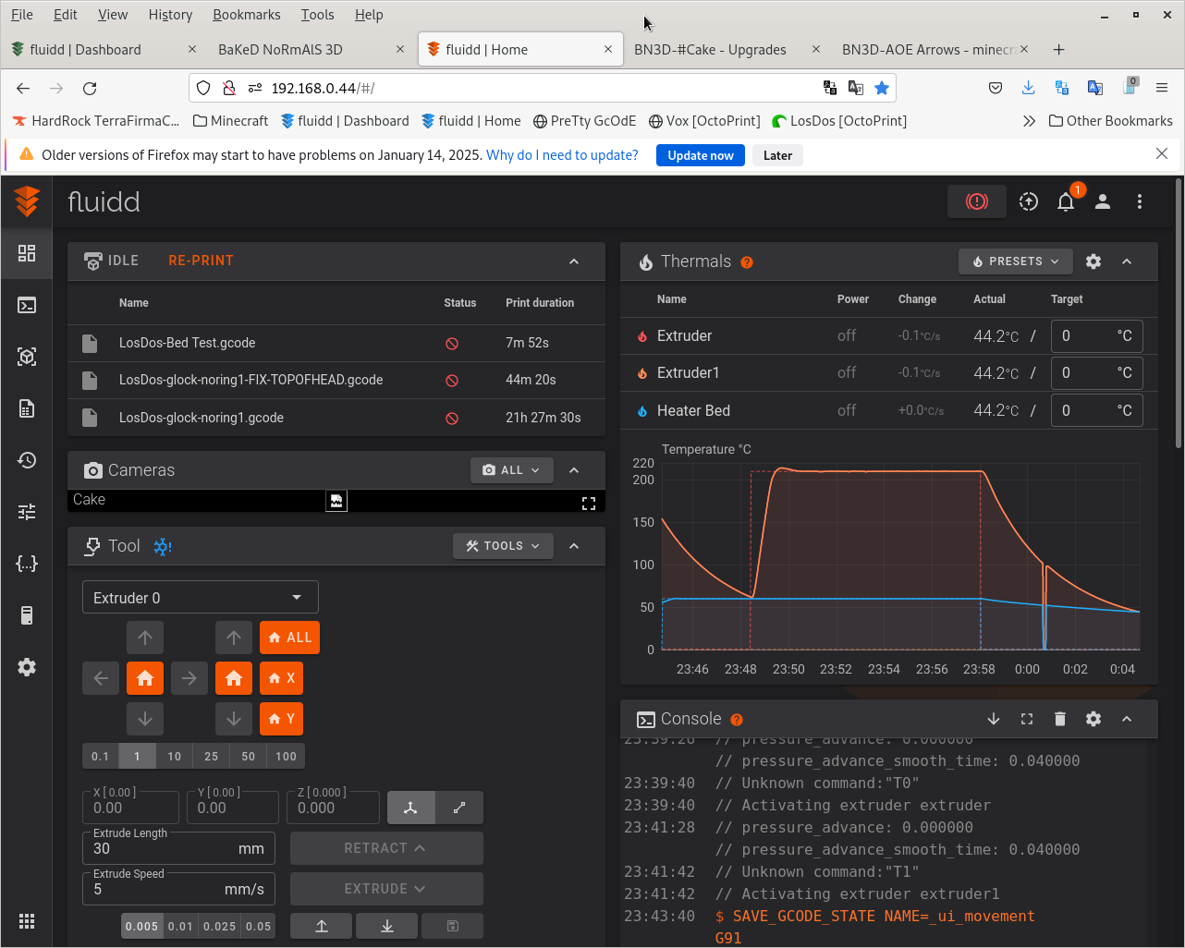Select 0.1 mm jog distance

coord(101,756)
